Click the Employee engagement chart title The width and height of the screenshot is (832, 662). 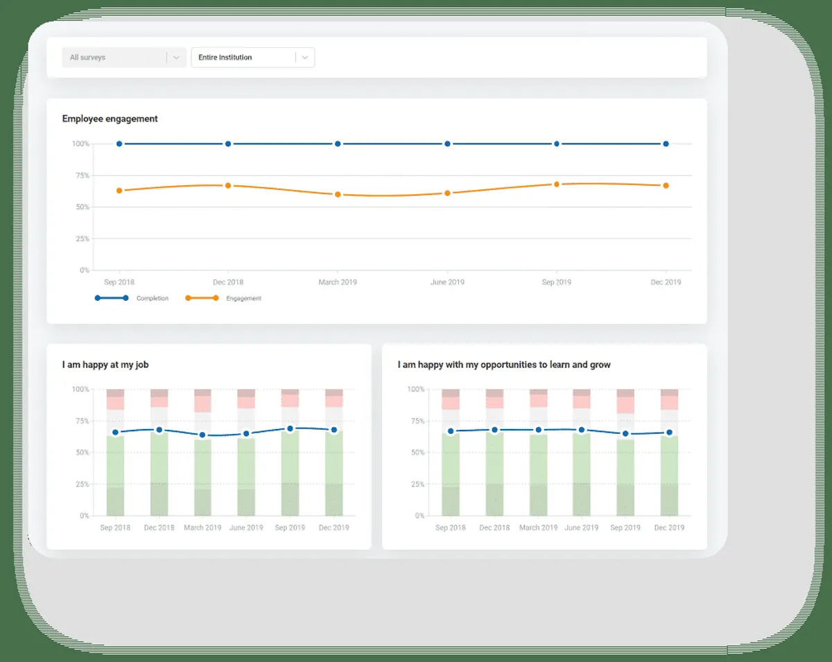tap(110, 119)
